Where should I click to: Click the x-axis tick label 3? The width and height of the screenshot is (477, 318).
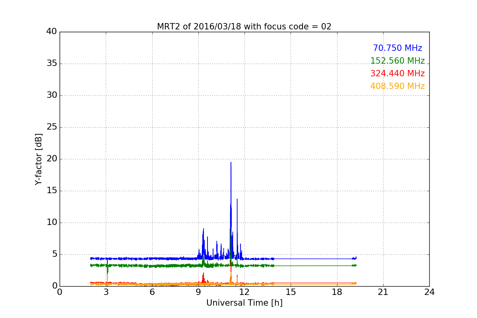point(106,292)
